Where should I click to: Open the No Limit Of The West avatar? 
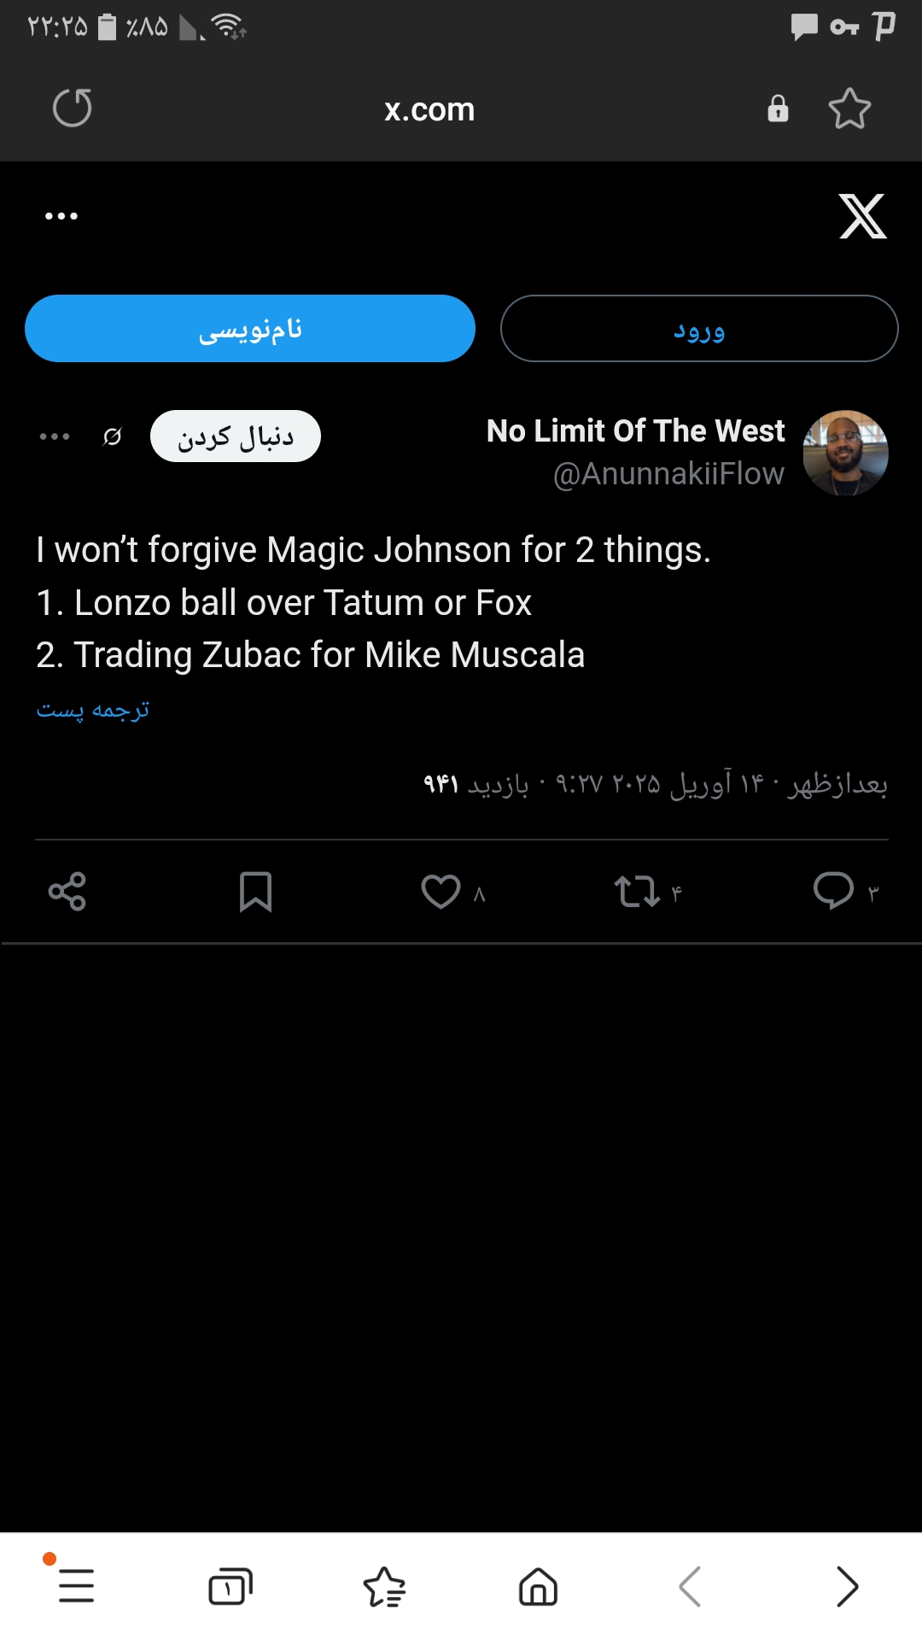[x=845, y=453]
